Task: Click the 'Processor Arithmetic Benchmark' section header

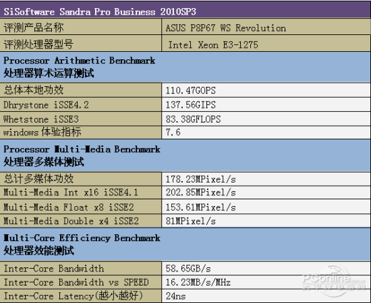Action: (80, 61)
